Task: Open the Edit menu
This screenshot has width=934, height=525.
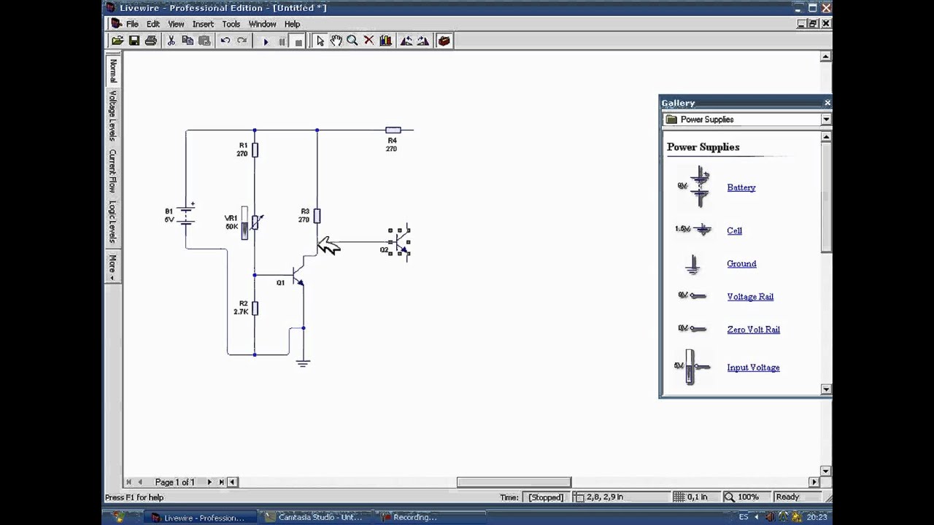Action: pyautogui.click(x=153, y=24)
